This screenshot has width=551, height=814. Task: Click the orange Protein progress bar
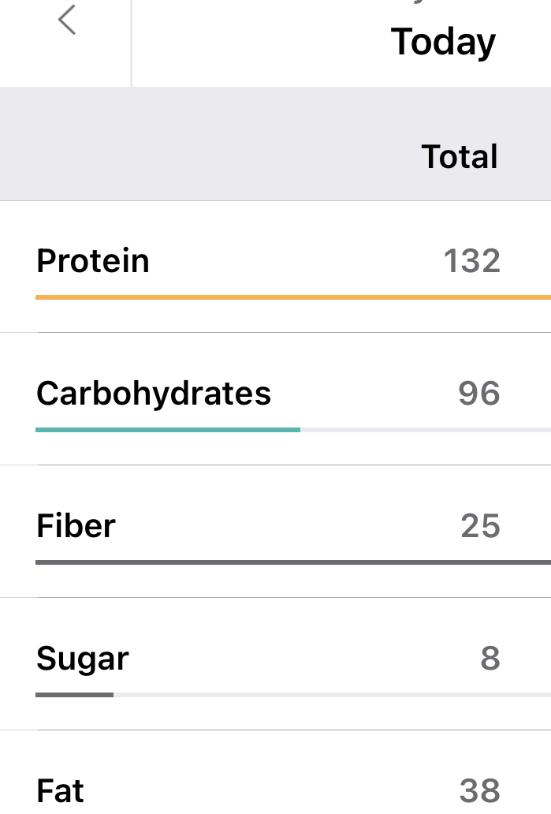tap(292, 297)
